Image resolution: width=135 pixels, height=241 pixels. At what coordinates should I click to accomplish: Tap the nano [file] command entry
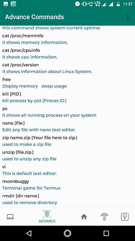(x=13, y=123)
